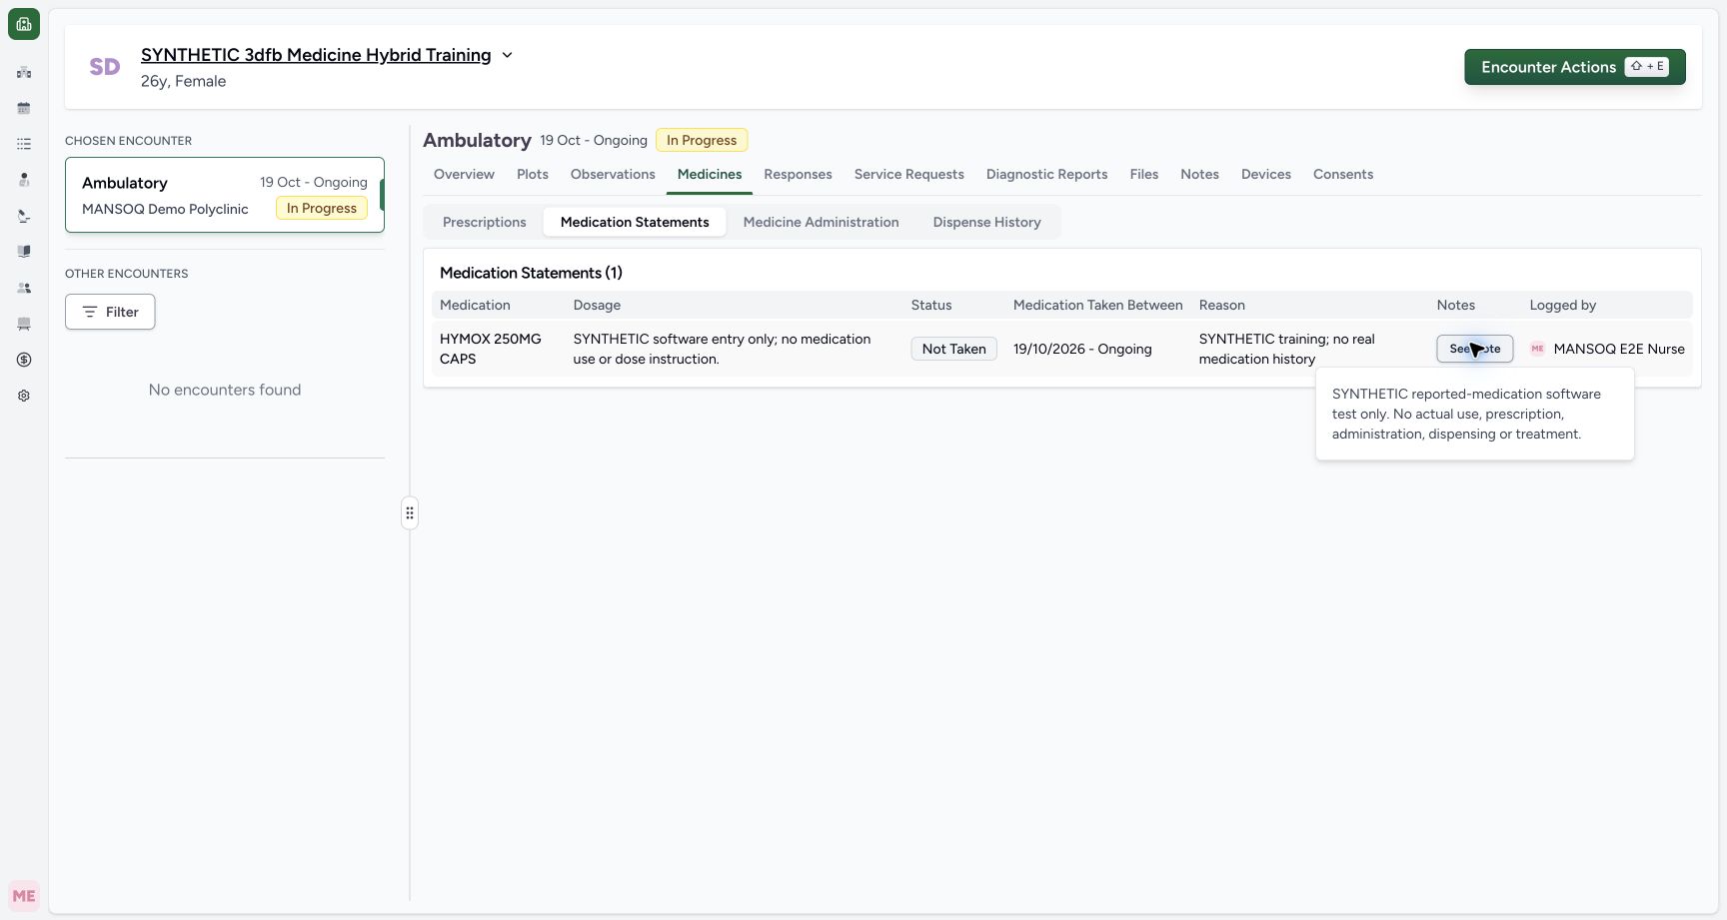
Task: Switch to the Prescriptions sub-tab
Action: (x=485, y=222)
